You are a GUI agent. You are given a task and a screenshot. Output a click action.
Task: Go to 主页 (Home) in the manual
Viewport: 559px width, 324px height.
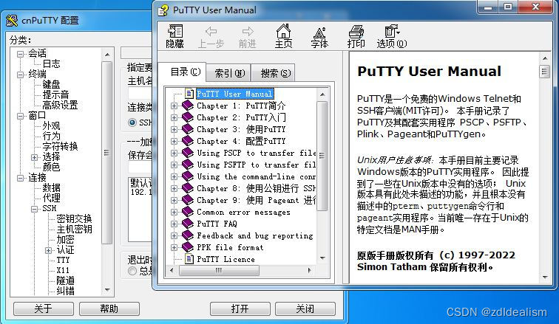pyautogui.click(x=283, y=36)
